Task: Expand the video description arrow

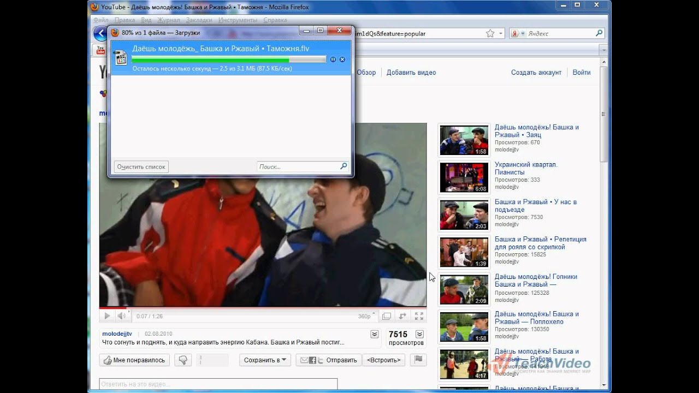Action: [374, 334]
